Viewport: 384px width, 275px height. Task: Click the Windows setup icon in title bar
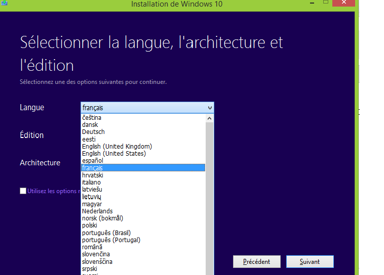tap(5, 3)
